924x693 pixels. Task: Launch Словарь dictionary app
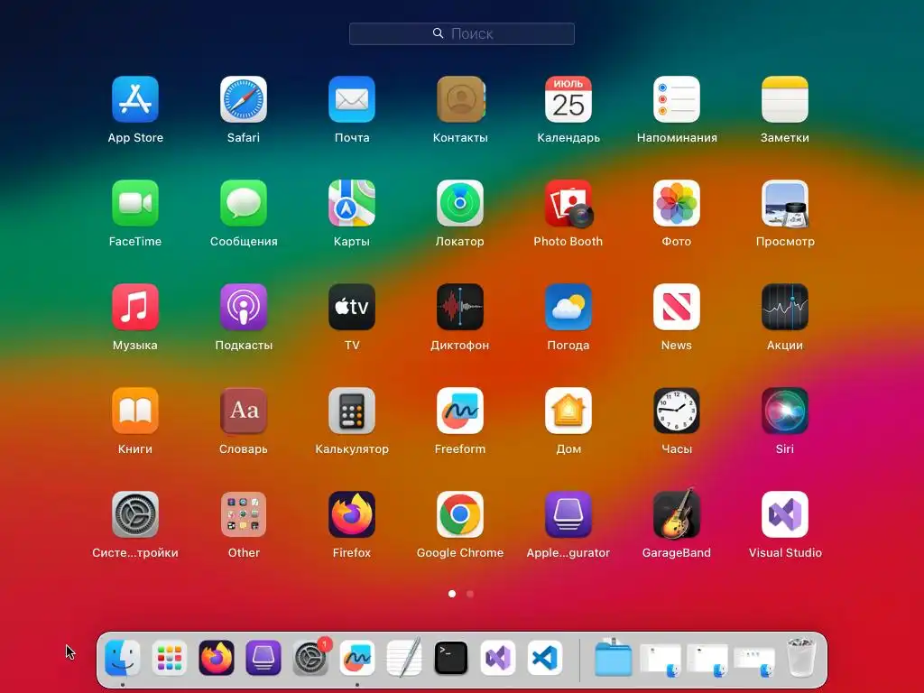pyautogui.click(x=244, y=411)
